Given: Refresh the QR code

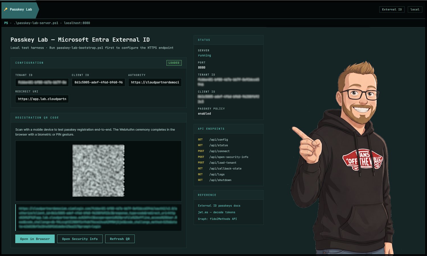Looking at the screenshot, I should [x=120, y=239].
